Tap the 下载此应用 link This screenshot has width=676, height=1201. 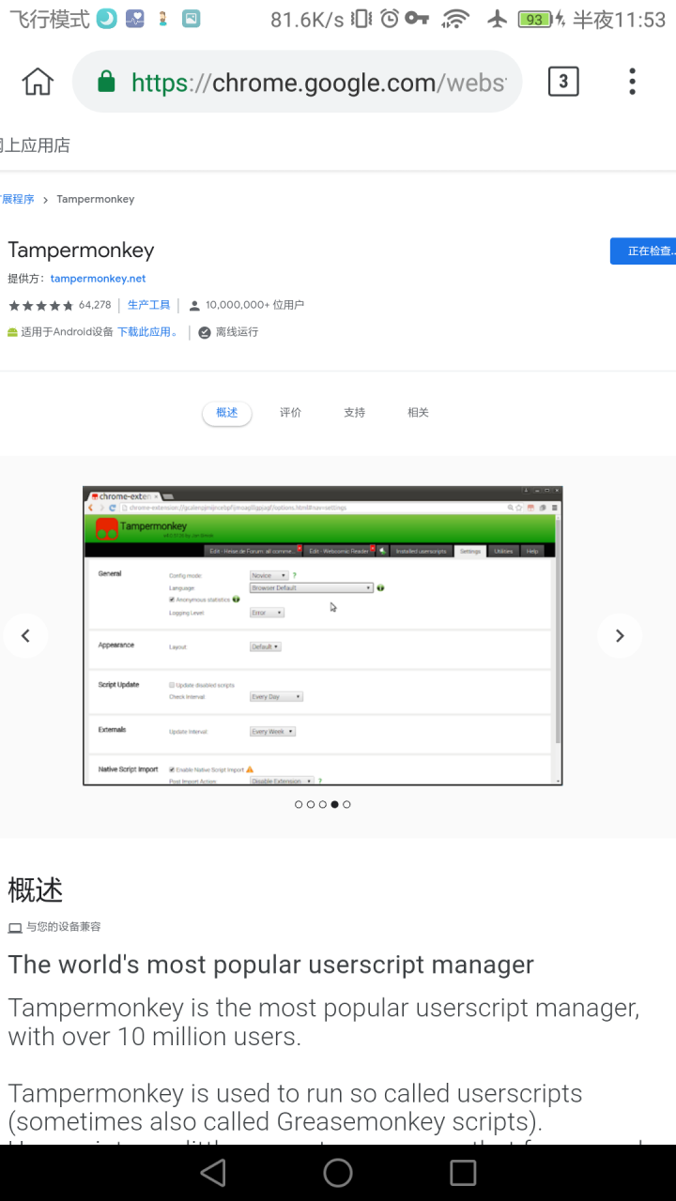(147, 332)
